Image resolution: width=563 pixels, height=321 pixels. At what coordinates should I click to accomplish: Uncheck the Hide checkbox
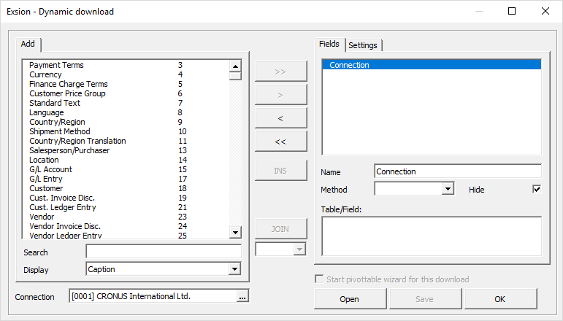(x=537, y=189)
